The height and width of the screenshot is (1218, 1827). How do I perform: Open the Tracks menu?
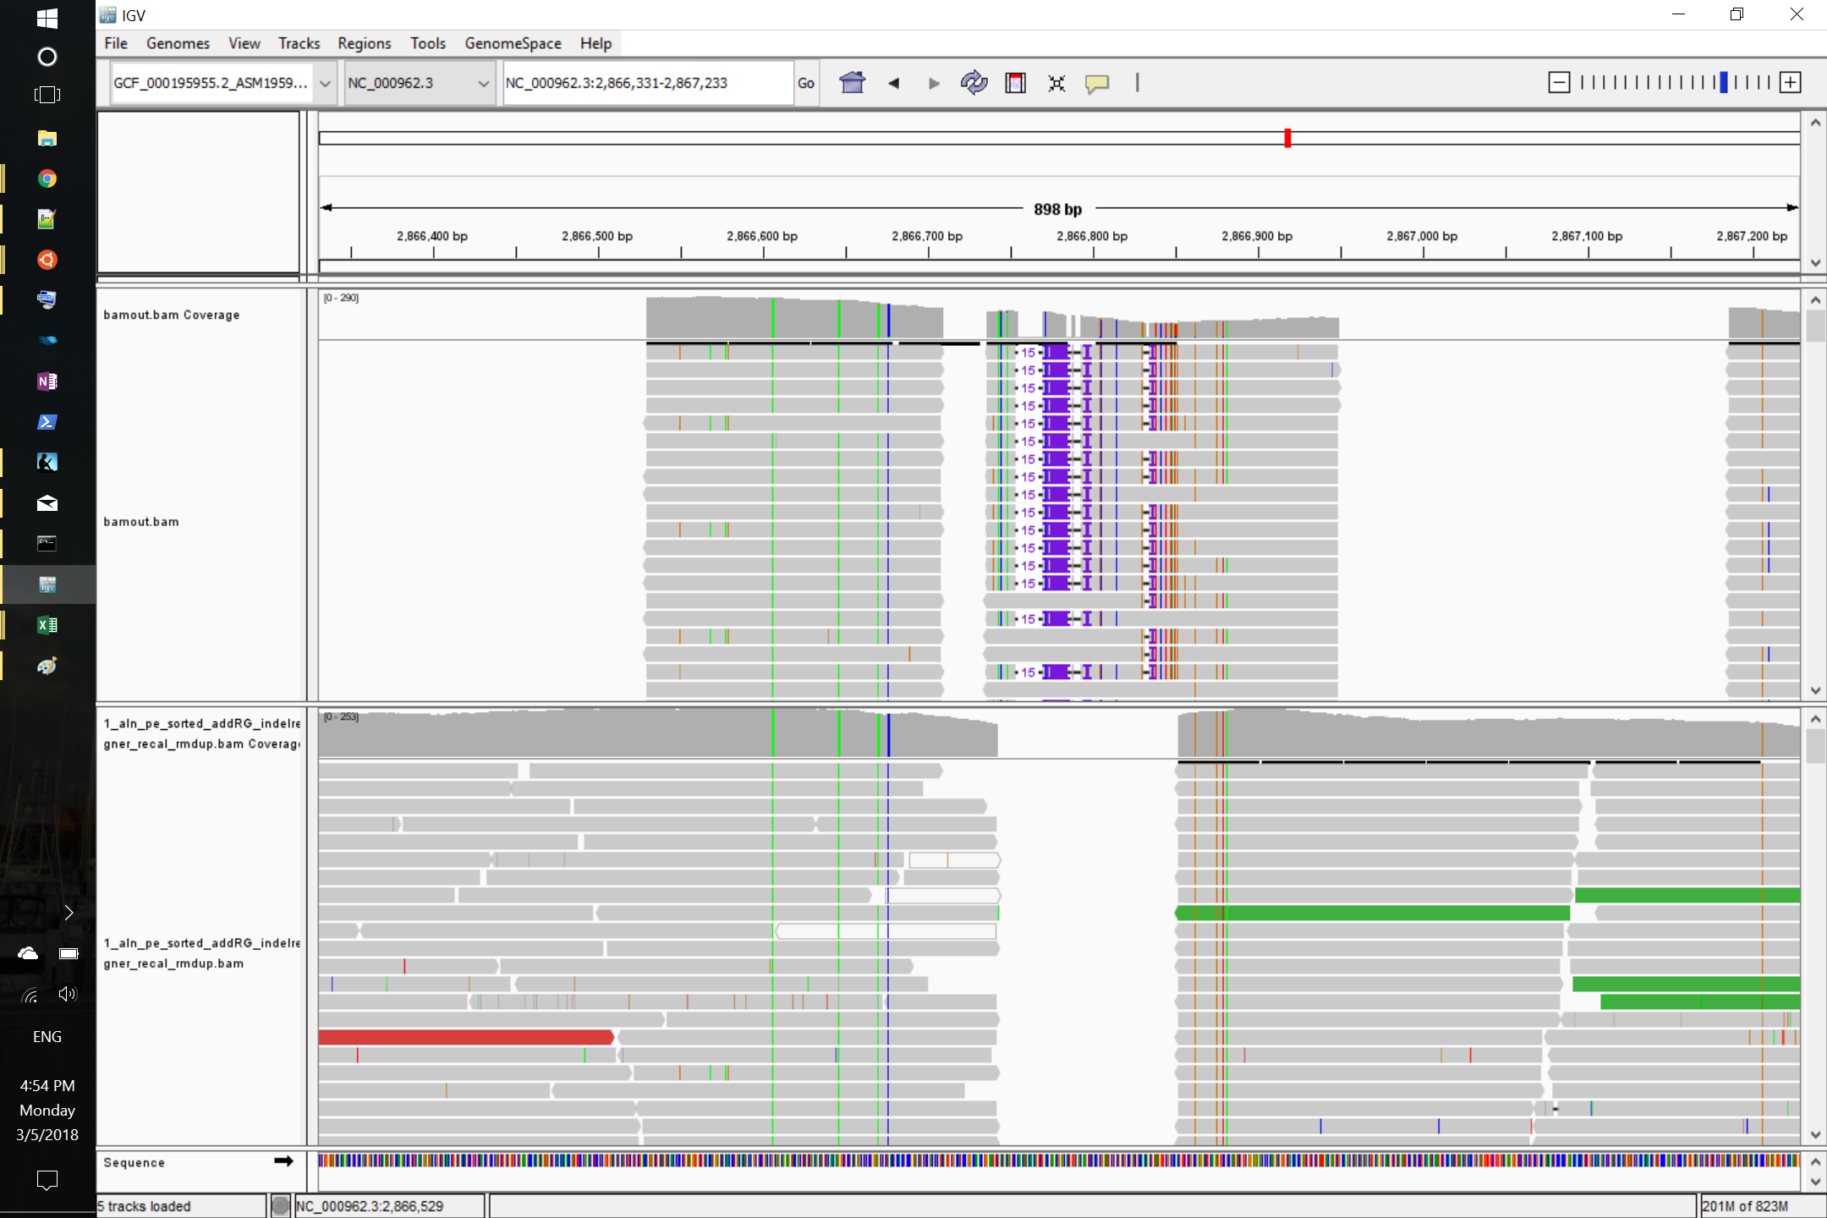(299, 43)
